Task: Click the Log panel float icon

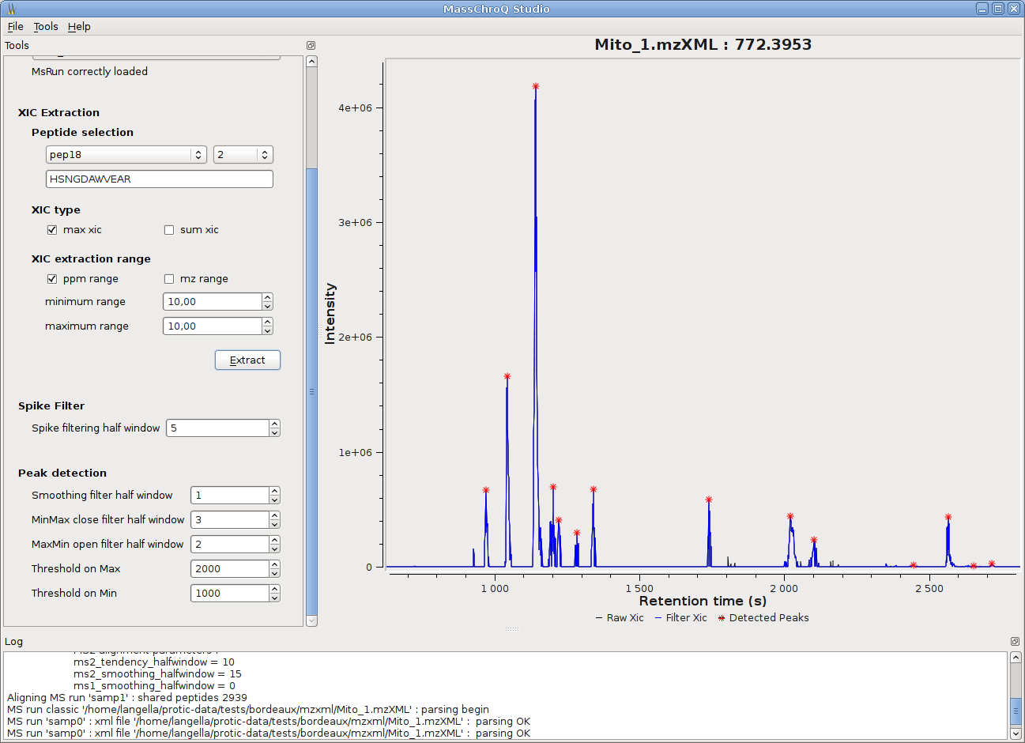Action: [x=1015, y=642]
